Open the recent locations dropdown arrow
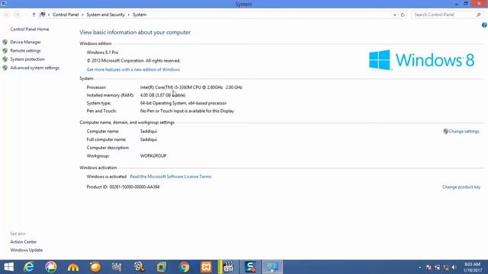Screen dimensions: 488x274 (26, 14)
